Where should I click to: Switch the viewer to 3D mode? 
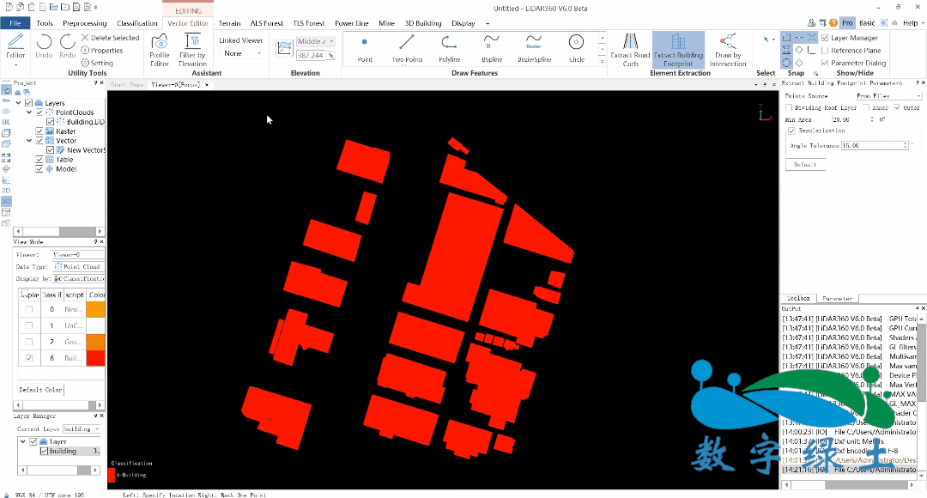click(6, 201)
